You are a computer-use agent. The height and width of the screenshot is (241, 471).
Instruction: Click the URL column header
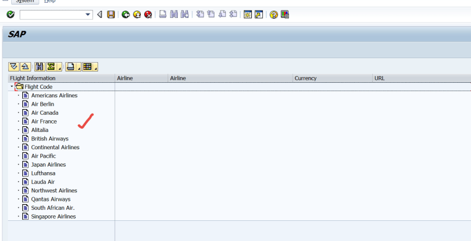(422, 78)
